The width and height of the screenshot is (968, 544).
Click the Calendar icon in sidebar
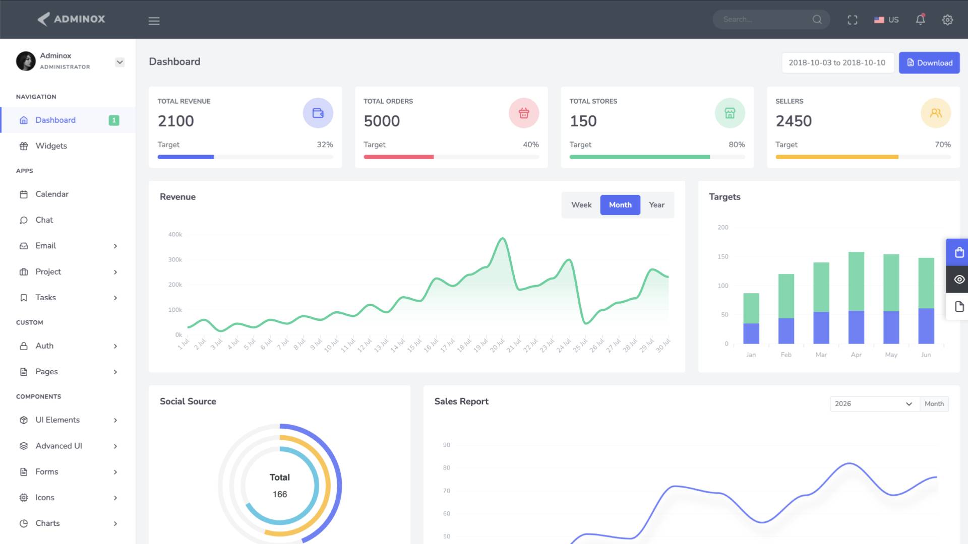[24, 194]
